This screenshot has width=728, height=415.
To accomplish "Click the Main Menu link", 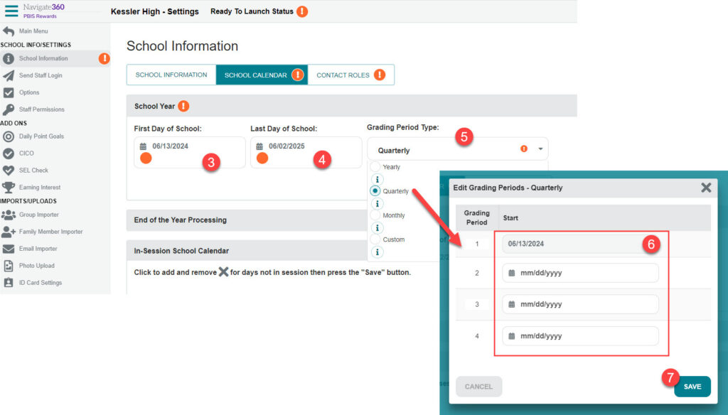I will click(33, 31).
